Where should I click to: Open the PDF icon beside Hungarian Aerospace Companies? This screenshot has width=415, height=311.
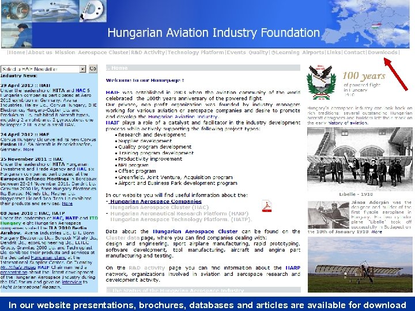coord(266,206)
